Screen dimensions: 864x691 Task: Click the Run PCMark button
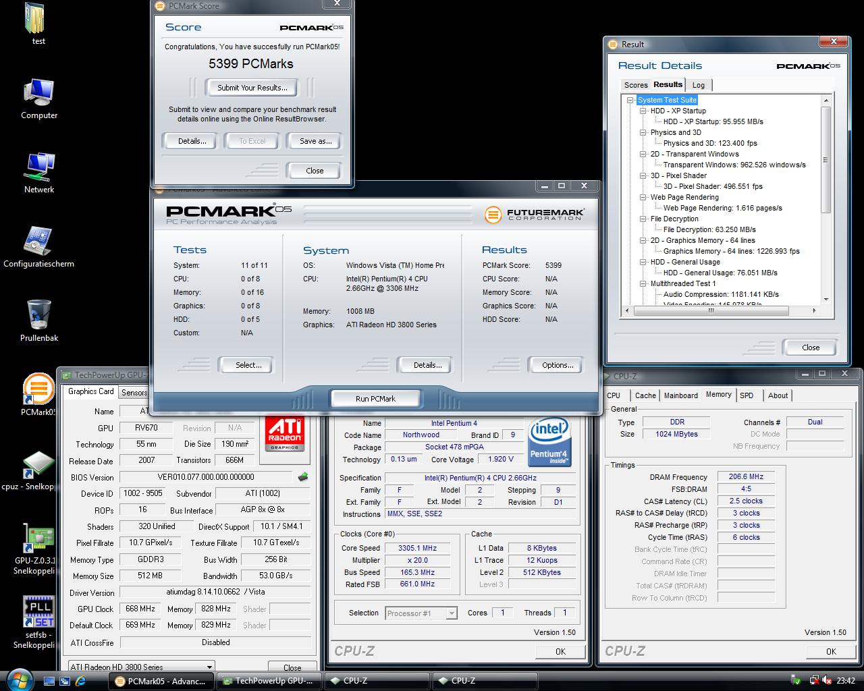pyautogui.click(x=375, y=399)
